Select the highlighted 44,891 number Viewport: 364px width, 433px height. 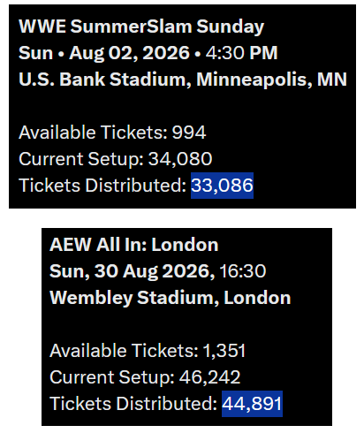click(252, 404)
